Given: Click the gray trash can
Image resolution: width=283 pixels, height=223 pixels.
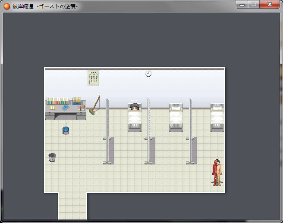Looking at the screenshot, I should [x=52, y=158].
